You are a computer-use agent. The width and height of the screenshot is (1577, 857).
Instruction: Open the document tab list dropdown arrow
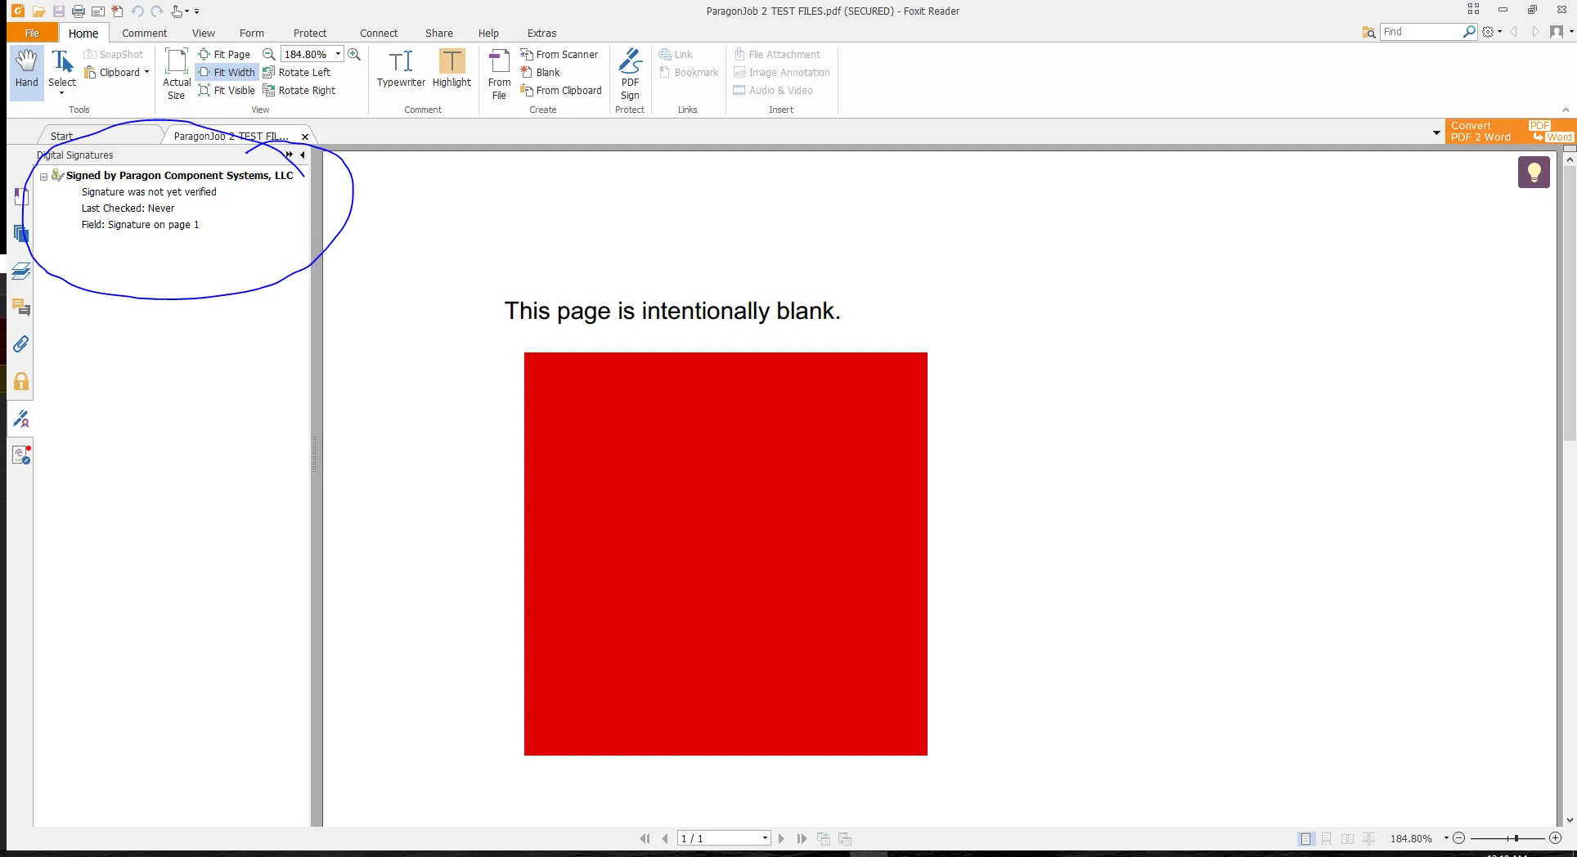[x=1436, y=132]
